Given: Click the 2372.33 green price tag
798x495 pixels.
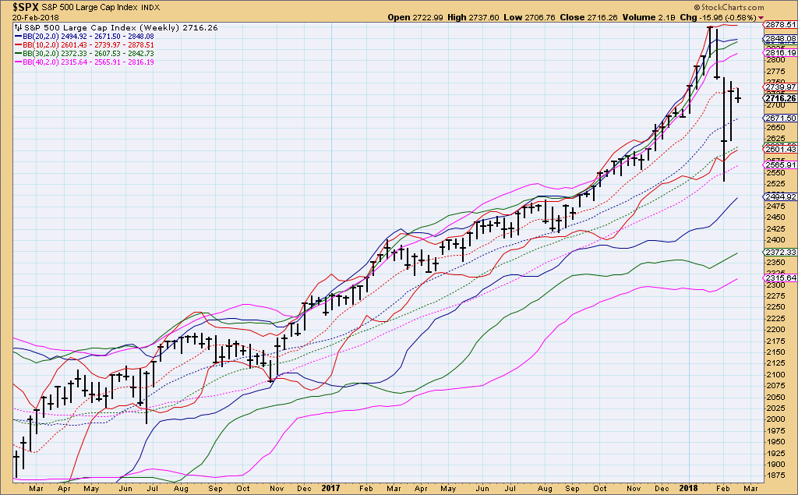Looking at the screenshot, I should click(779, 253).
